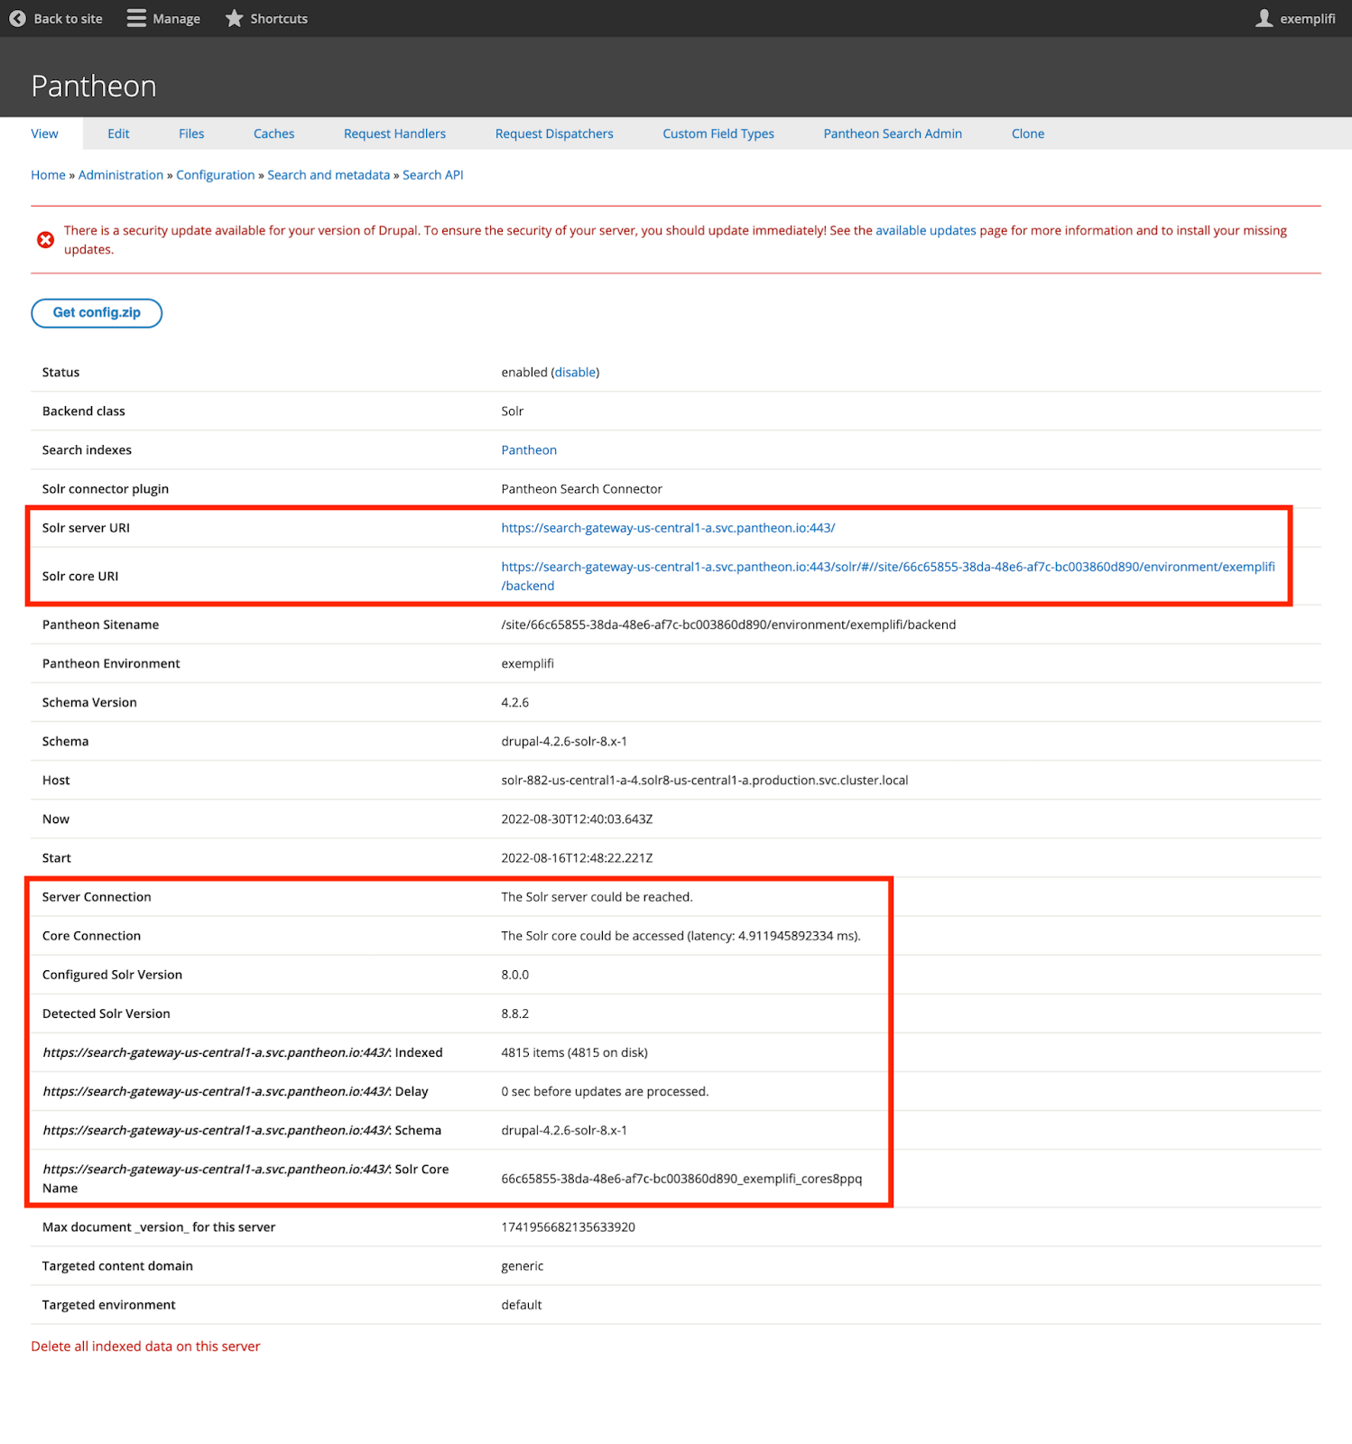The width and height of the screenshot is (1352, 1444).
Task: Click the Configured Solr Version 8.0.0 value
Action: (x=514, y=975)
